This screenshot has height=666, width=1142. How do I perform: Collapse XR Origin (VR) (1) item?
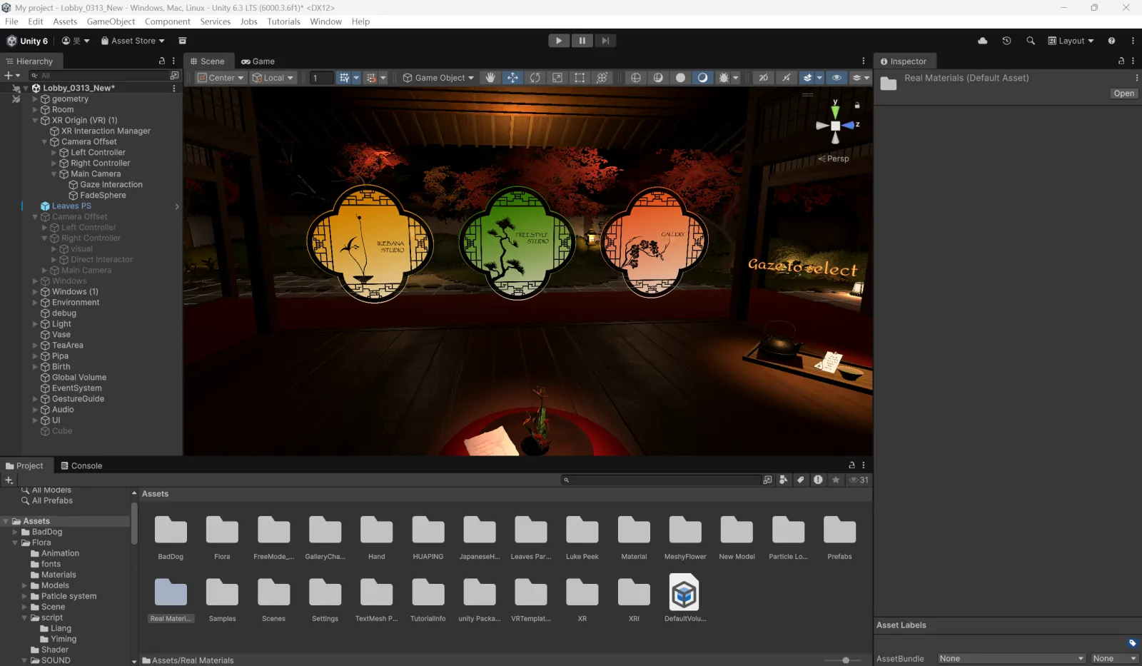[x=35, y=121]
